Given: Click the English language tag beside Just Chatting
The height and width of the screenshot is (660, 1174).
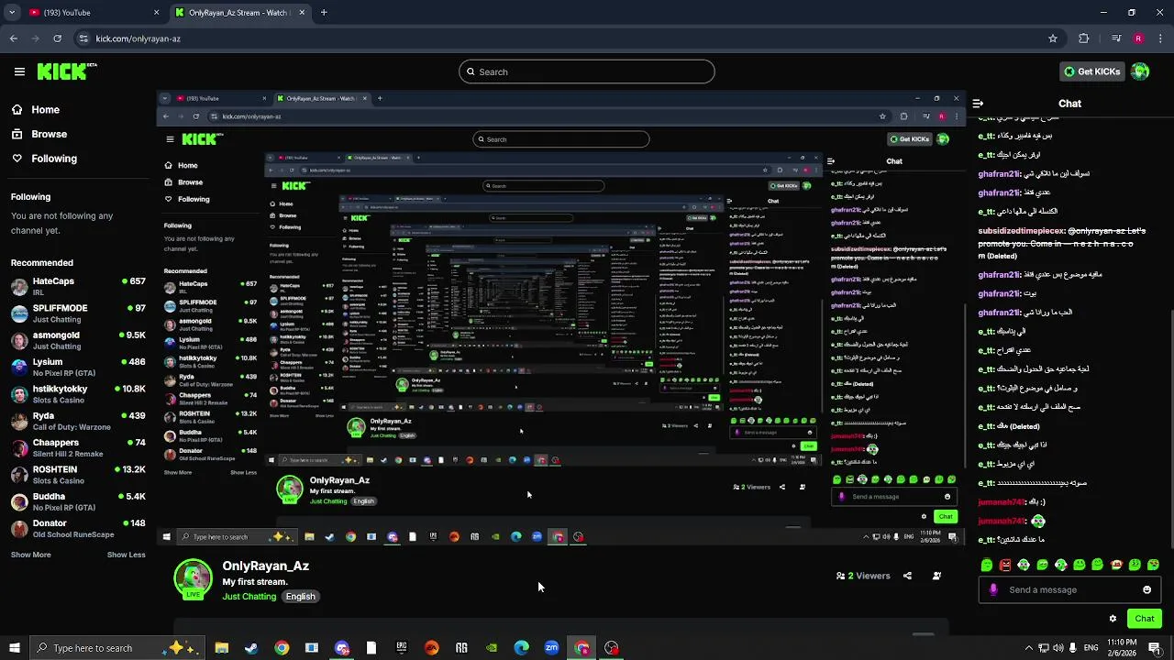Looking at the screenshot, I should (300, 597).
